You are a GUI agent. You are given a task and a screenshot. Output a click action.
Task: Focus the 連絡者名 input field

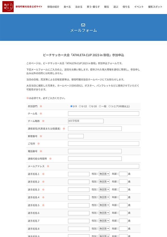(x=95, y=129)
